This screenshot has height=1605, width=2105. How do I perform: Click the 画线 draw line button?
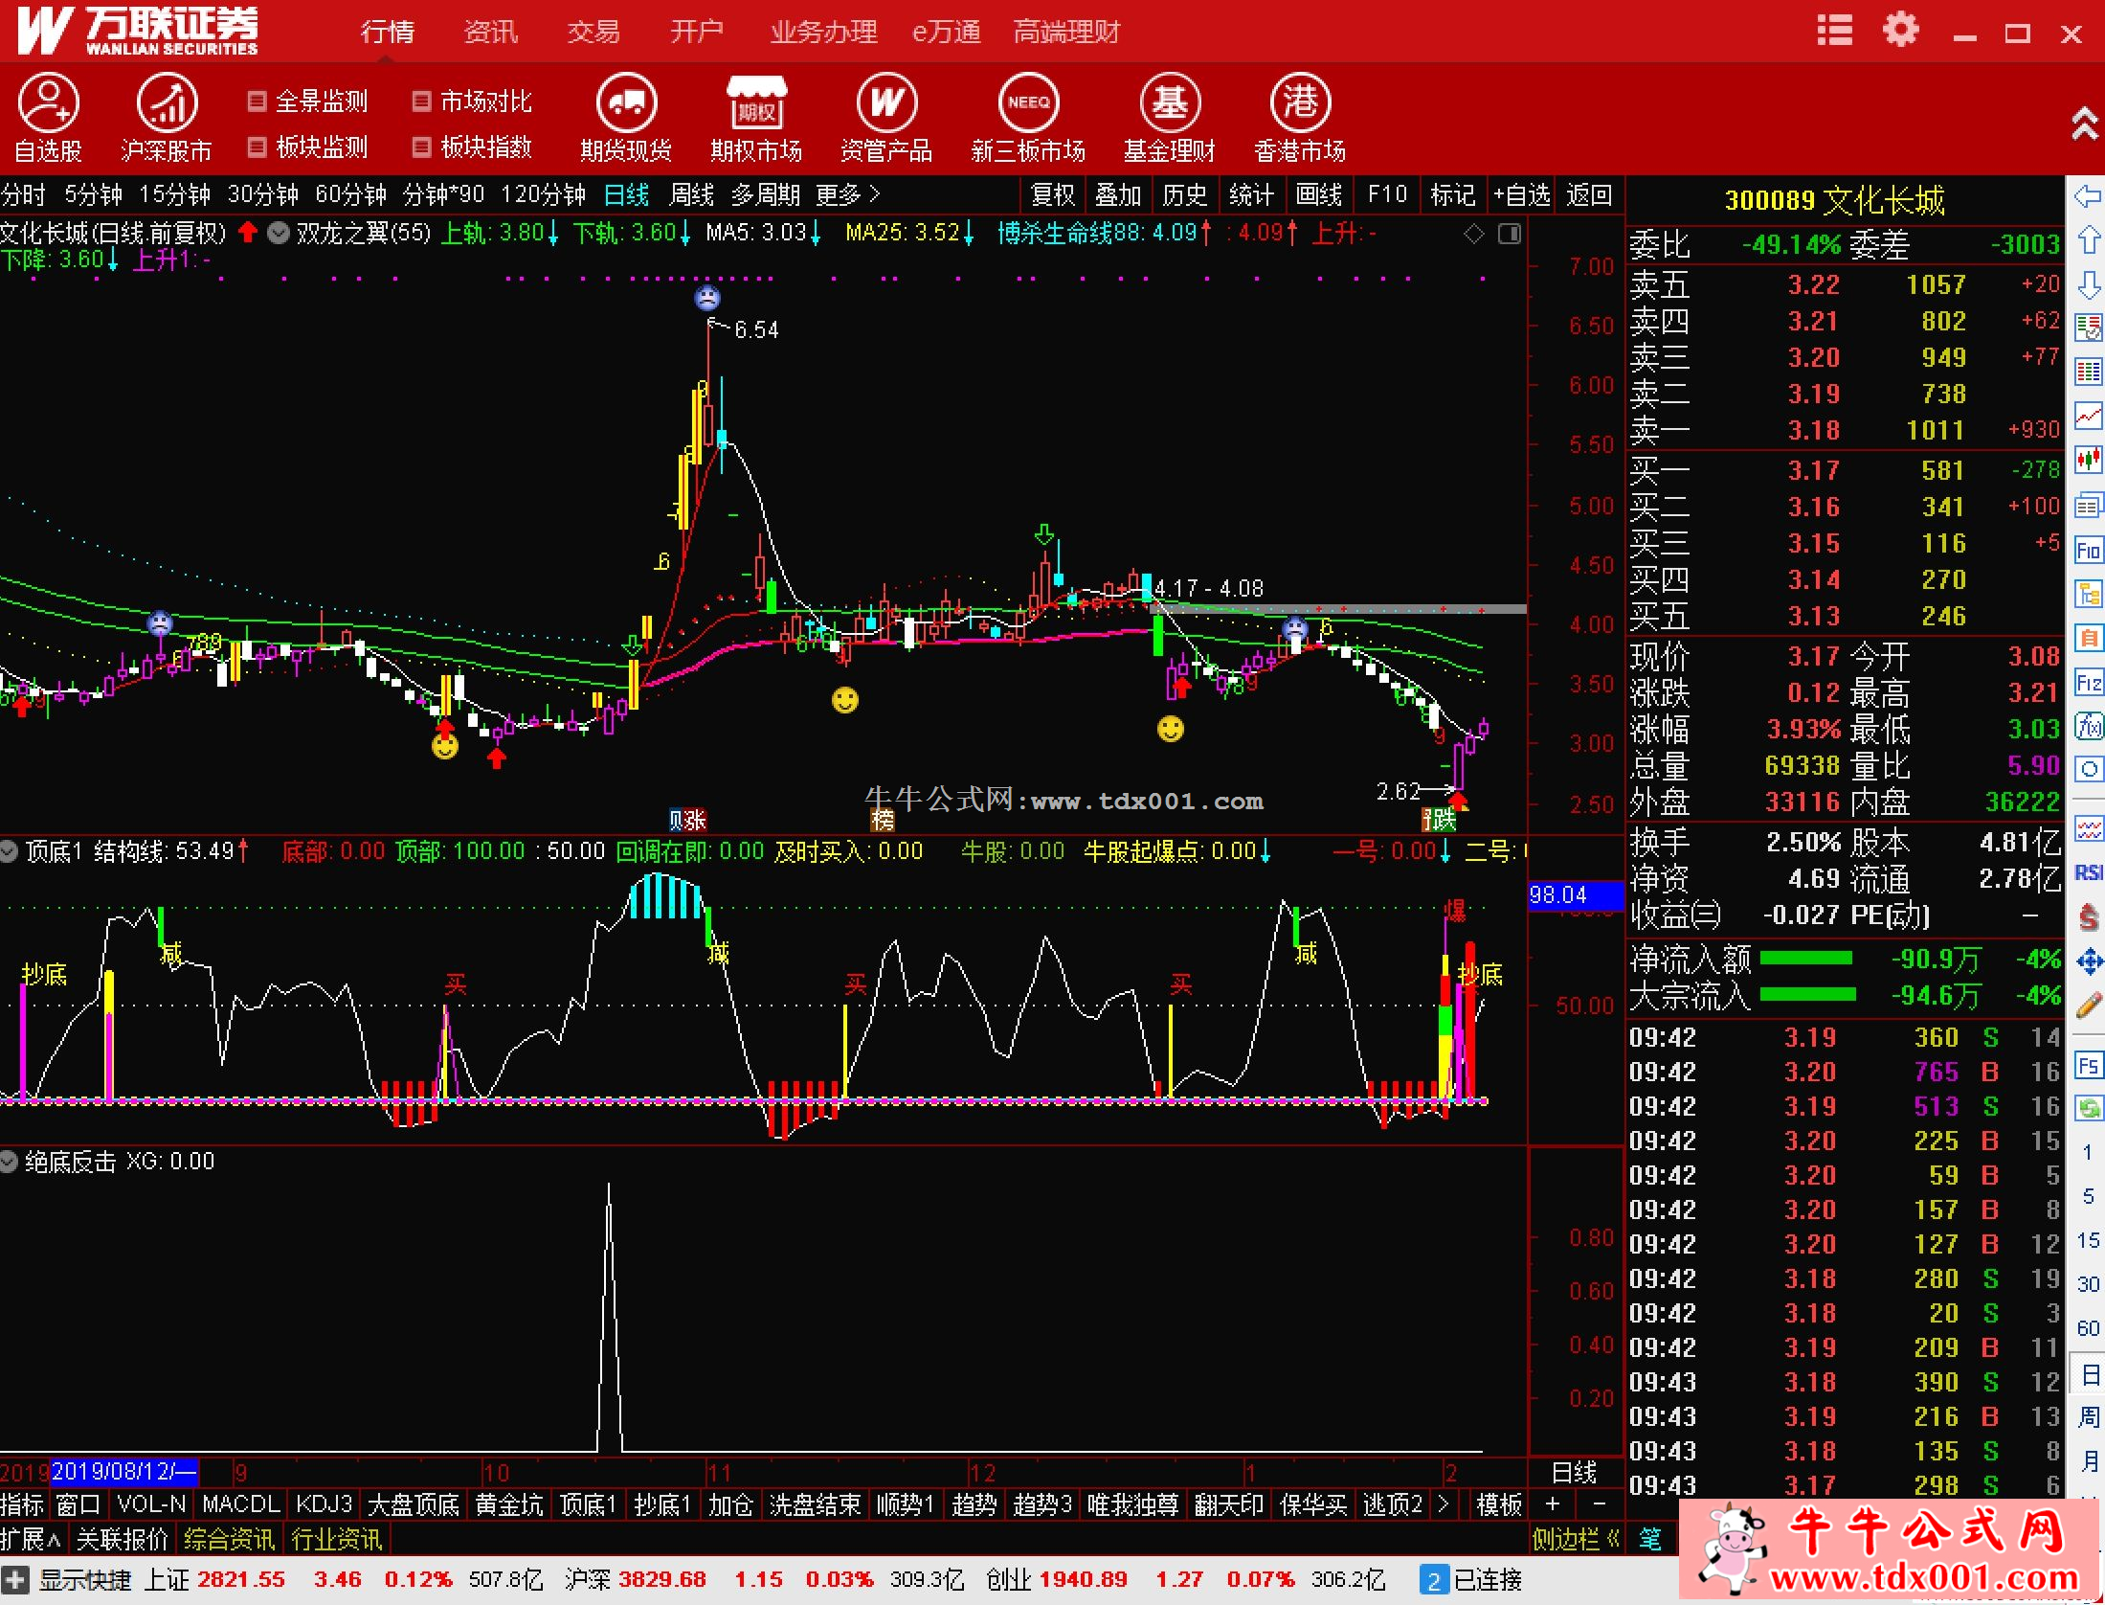tap(1319, 195)
